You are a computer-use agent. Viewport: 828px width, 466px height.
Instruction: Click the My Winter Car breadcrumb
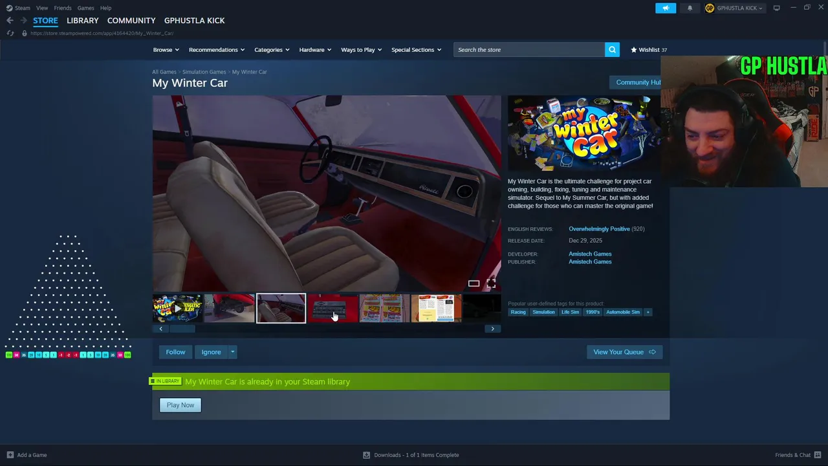(250, 72)
